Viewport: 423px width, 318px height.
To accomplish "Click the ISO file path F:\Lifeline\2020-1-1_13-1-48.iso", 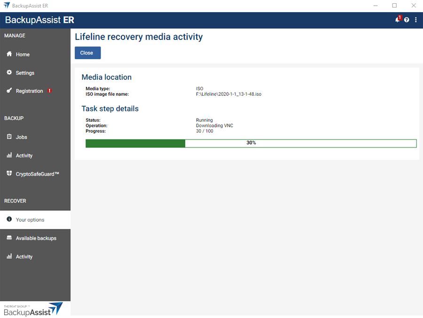I will pos(228,94).
